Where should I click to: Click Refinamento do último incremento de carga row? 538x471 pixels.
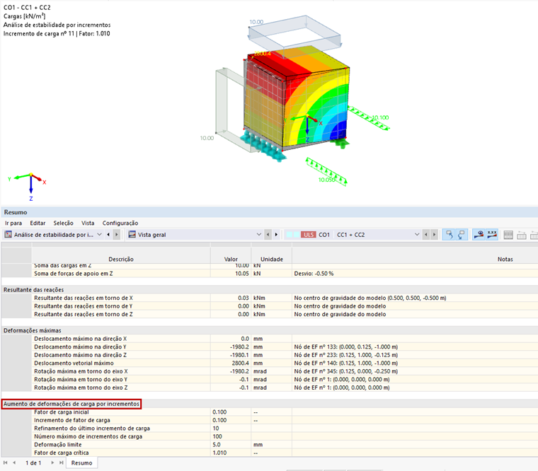point(269,429)
